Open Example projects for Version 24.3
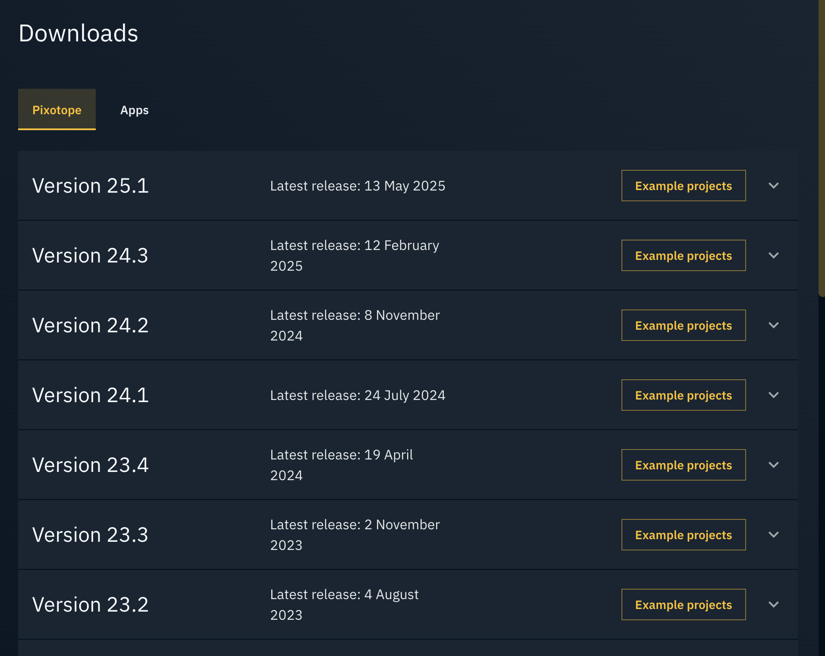The image size is (825, 656). (x=683, y=256)
